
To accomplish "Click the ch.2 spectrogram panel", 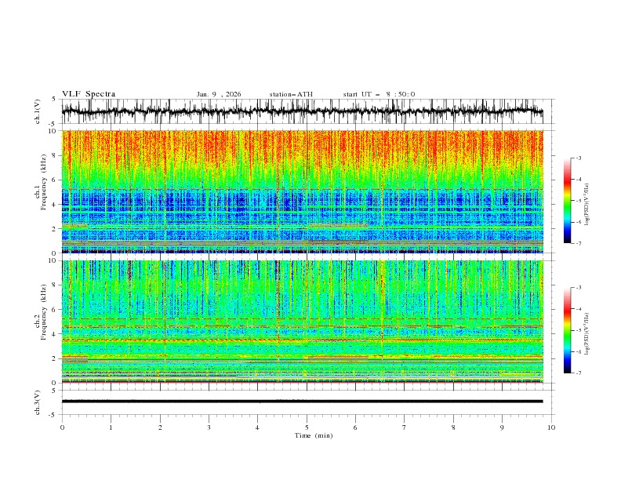I will [302, 322].
